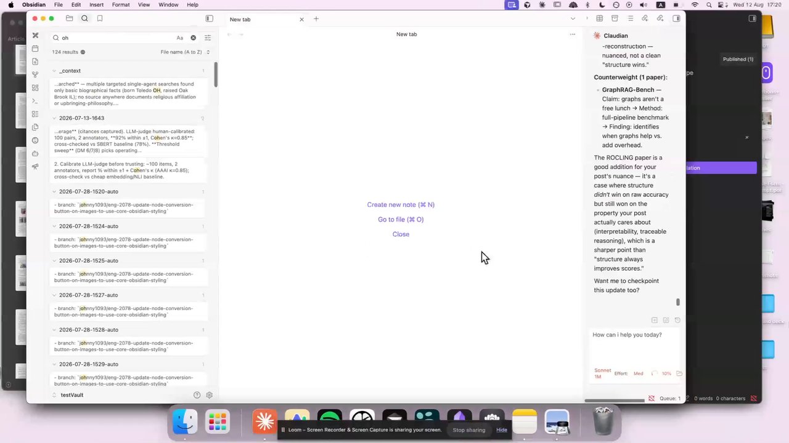Click Create new note link
789x443 pixels.
coord(401,205)
